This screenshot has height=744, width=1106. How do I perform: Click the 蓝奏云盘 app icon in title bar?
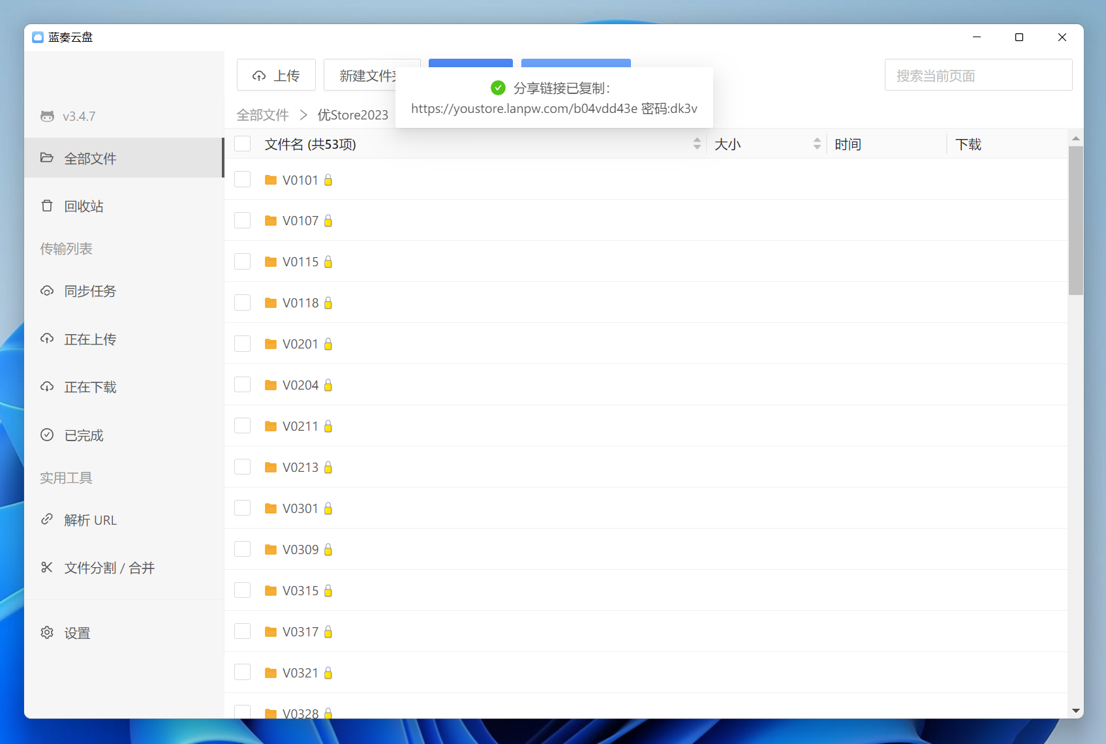point(38,37)
